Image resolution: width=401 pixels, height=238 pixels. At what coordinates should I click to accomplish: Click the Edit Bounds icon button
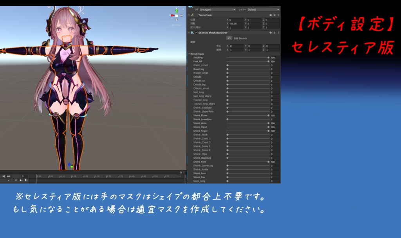point(229,38)
